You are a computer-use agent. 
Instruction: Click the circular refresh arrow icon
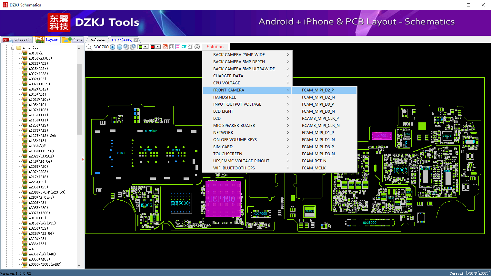[x=197, y=47]
